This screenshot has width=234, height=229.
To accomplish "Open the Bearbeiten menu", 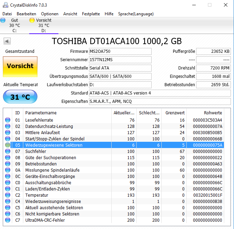I will pyautogui.click(x=26, y=14).
